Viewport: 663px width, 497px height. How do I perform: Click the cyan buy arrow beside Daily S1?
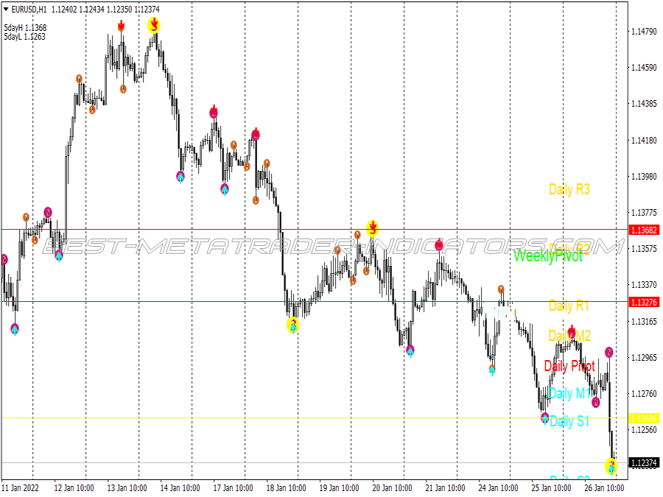545,419
